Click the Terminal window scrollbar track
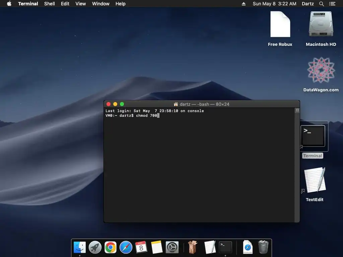Viewport: 343px width, 257px height. tap(297, 167)
